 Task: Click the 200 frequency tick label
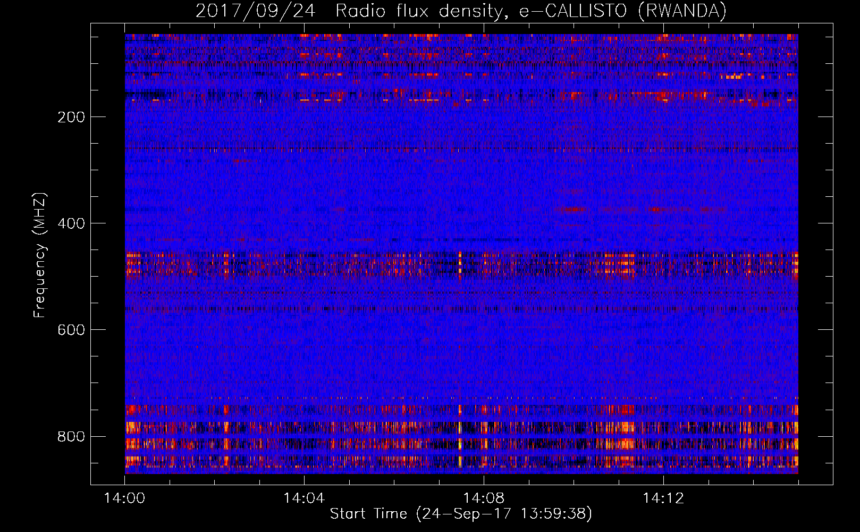[x=71, y=117]
